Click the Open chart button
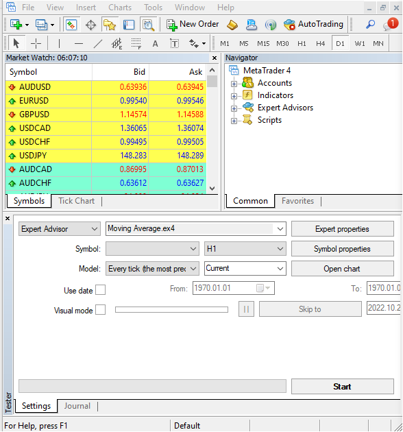The width and height of the screenshot is (403, 432). 343,269
